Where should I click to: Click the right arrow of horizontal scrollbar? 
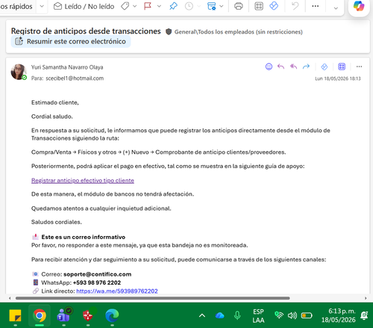[366, 298]
